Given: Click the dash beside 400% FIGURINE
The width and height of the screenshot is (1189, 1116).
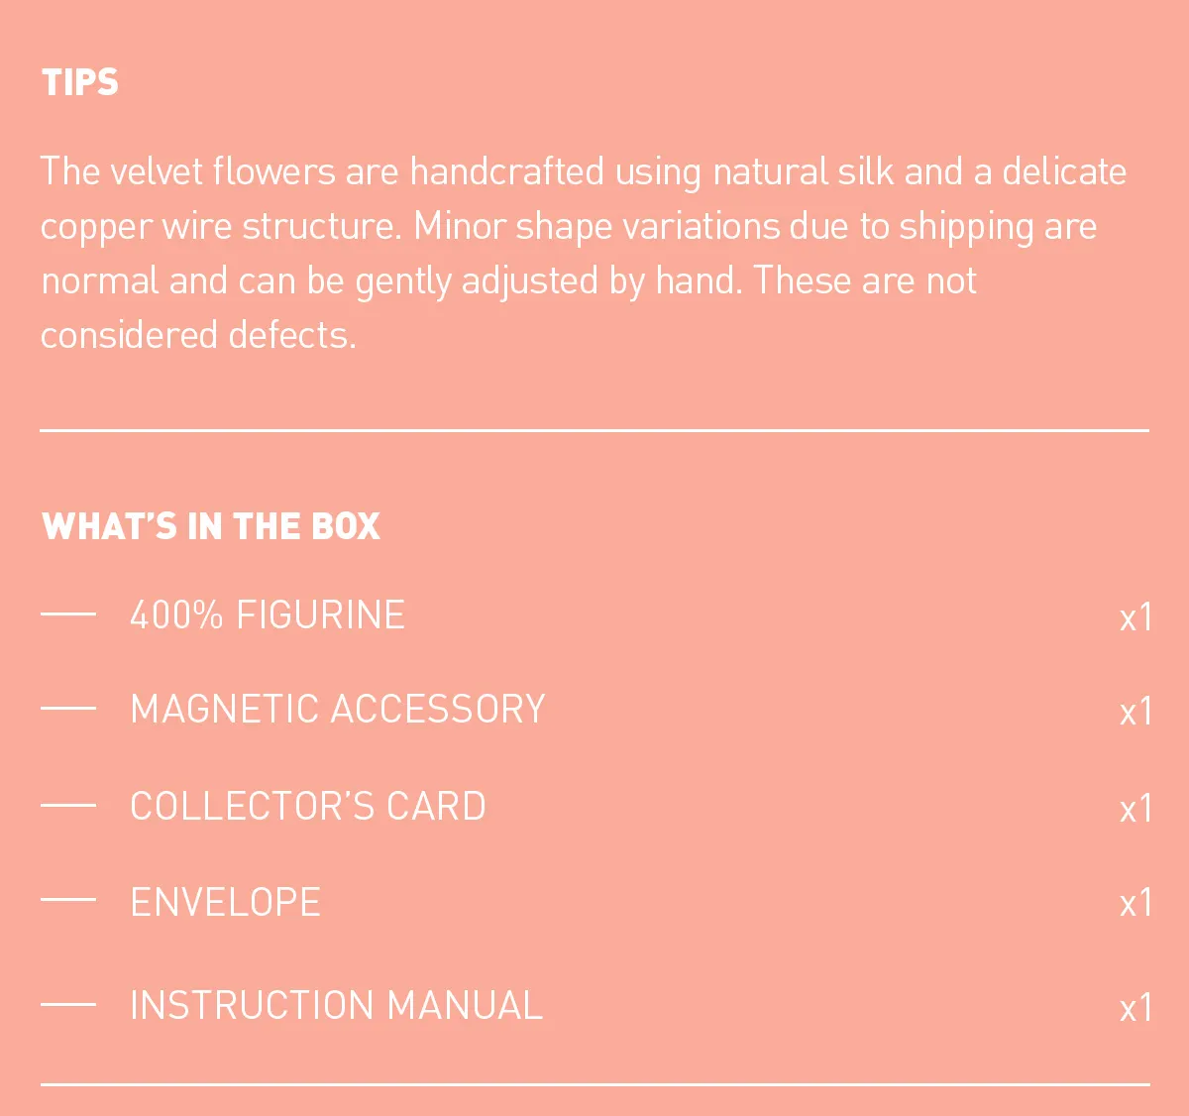Looking at the screenshot, I should tap(68, 614).
